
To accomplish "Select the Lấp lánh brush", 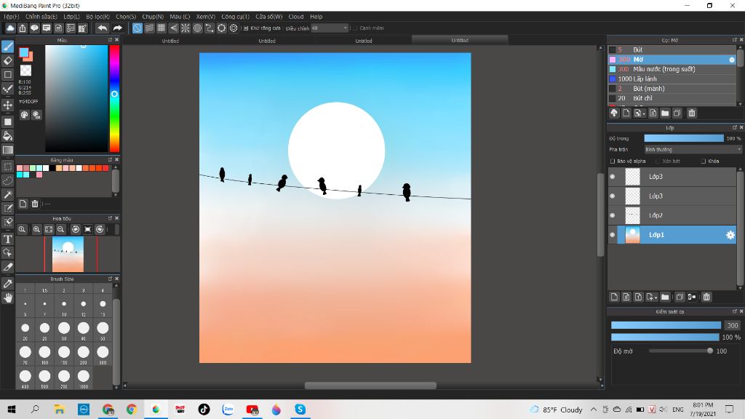I will (672, 79).
